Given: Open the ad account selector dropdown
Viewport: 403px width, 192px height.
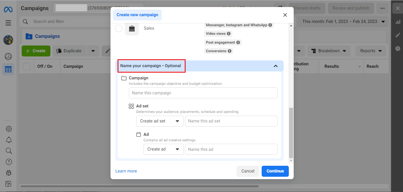Looking at the screenshot, I should (x=99, y=8).
